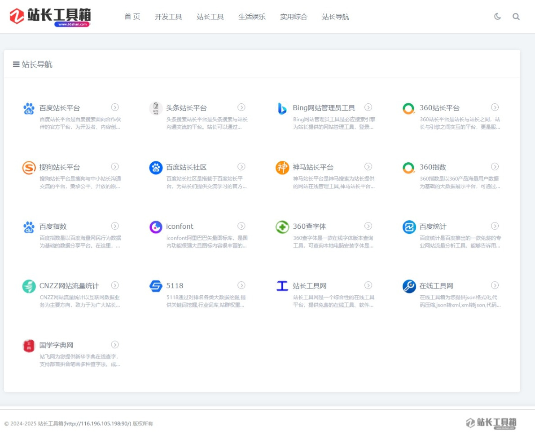Click the 360站长平台 ring icon

tap(409, 108)
